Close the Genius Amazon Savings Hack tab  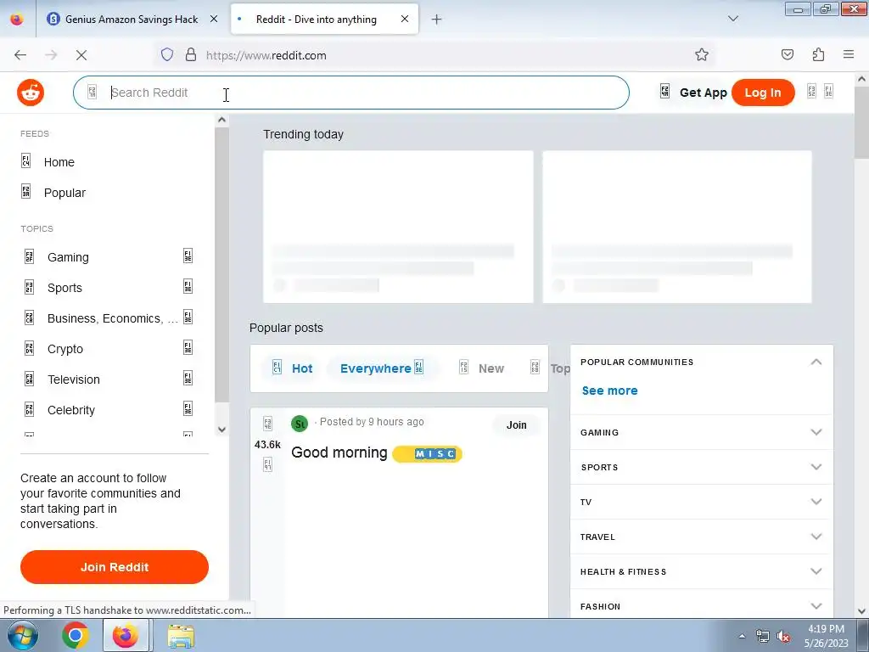click(214, 19)
